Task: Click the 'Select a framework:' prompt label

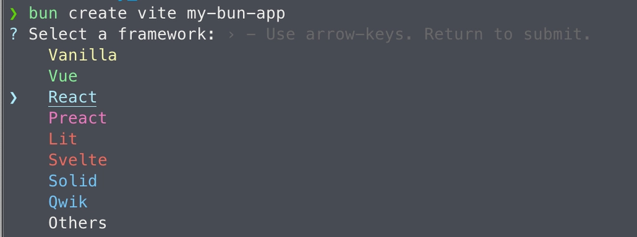Action: pyautogui.click(x=122, y=34)
